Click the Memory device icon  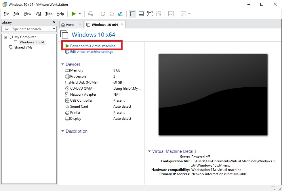(x=67, y=70)
